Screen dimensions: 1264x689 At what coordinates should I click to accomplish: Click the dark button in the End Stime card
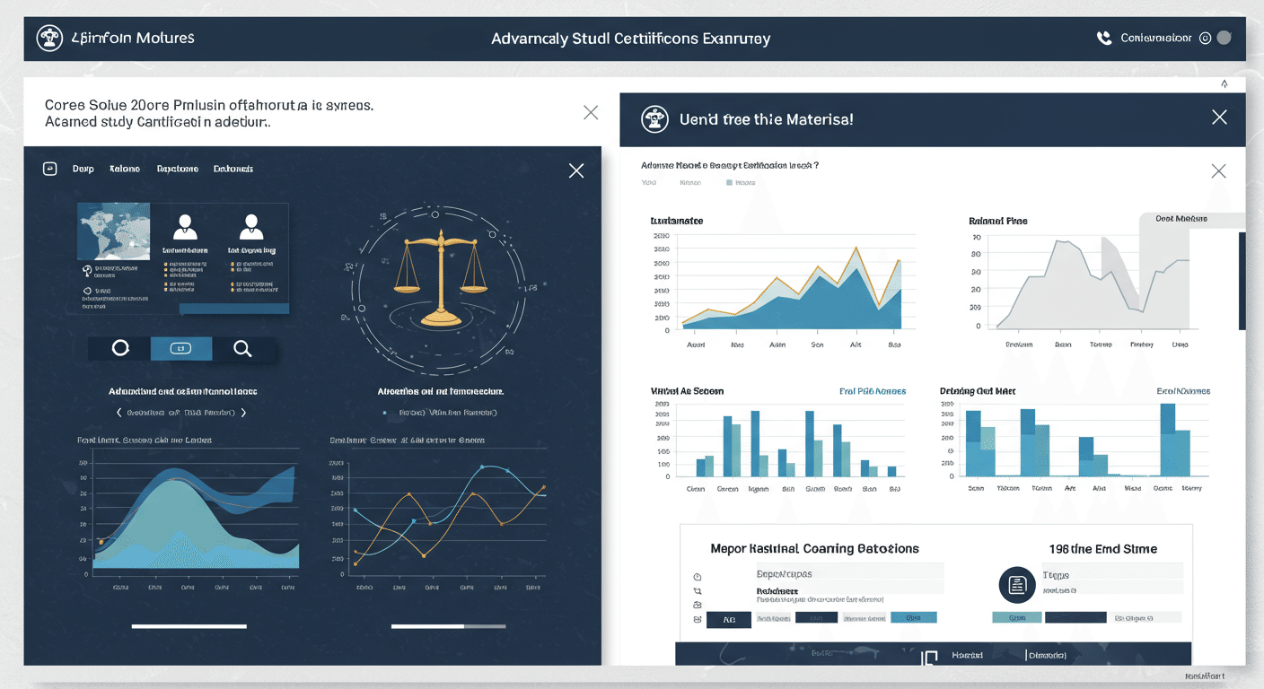click(1075, 617)
